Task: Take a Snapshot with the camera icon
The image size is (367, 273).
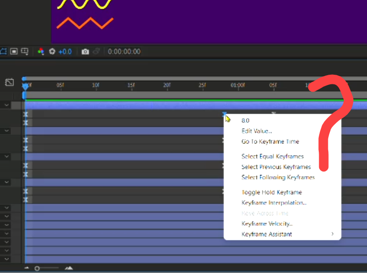Action: point(85,52)
